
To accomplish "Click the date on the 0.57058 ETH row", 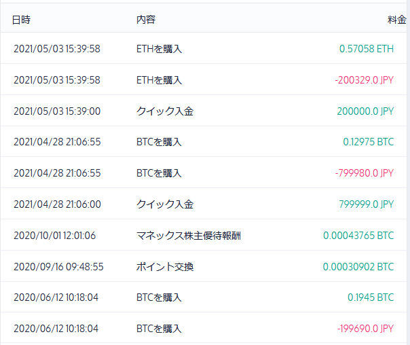I will tap(57, 49).
